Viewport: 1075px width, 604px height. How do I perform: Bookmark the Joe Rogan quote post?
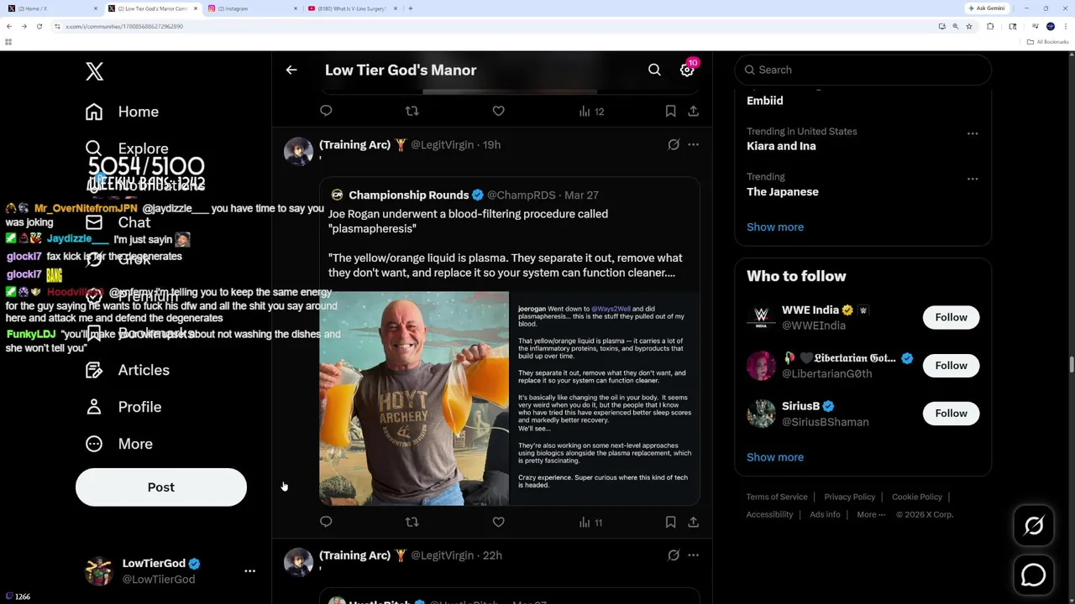[x=670, y=522]
